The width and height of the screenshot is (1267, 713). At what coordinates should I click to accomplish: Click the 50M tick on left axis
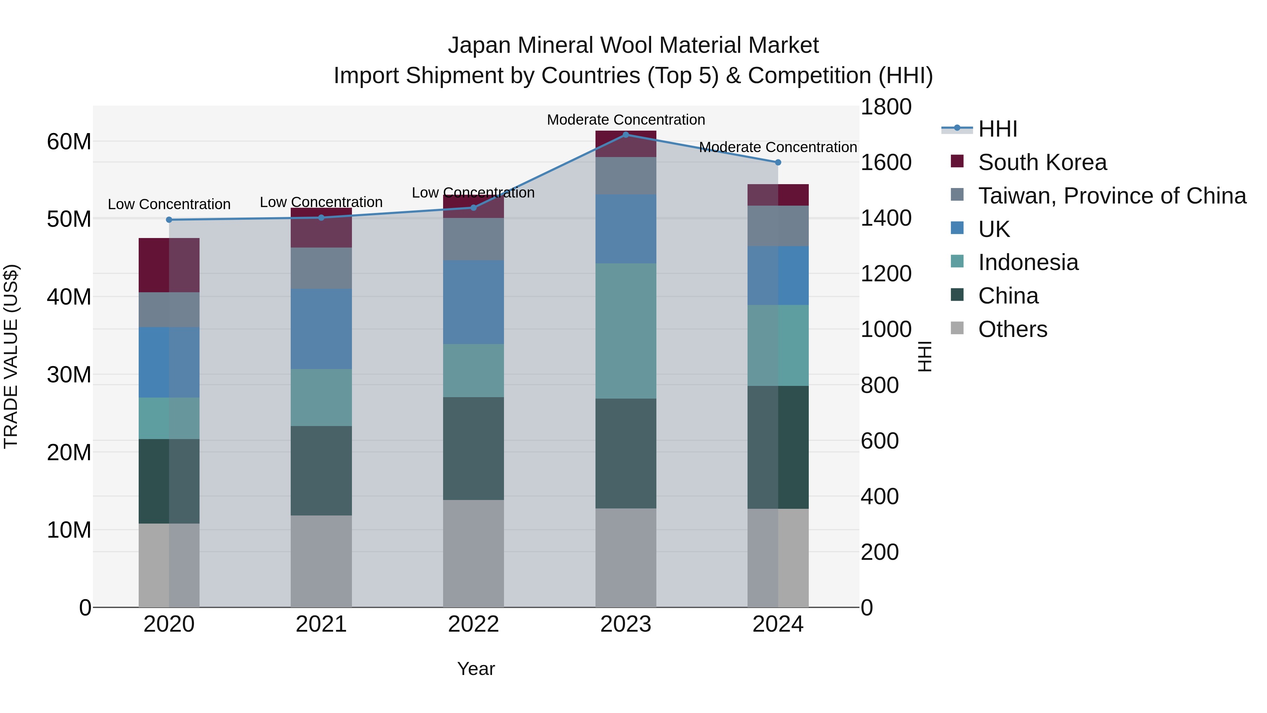coord(69,219)
